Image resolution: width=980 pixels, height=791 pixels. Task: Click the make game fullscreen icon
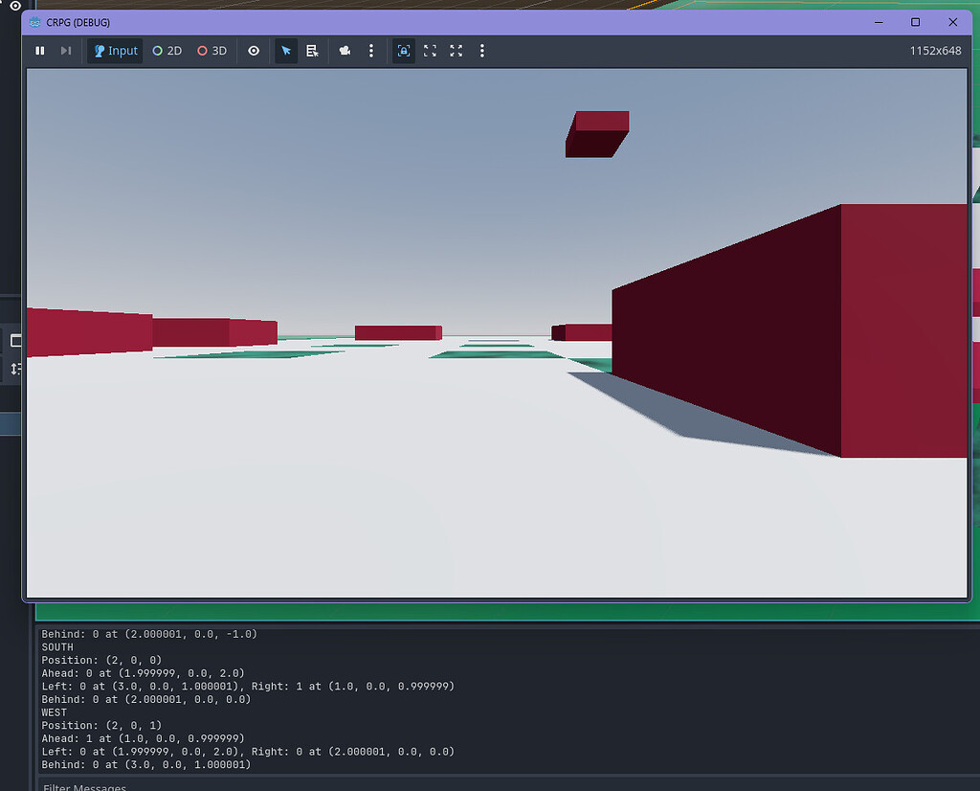(x=456, y=51)
